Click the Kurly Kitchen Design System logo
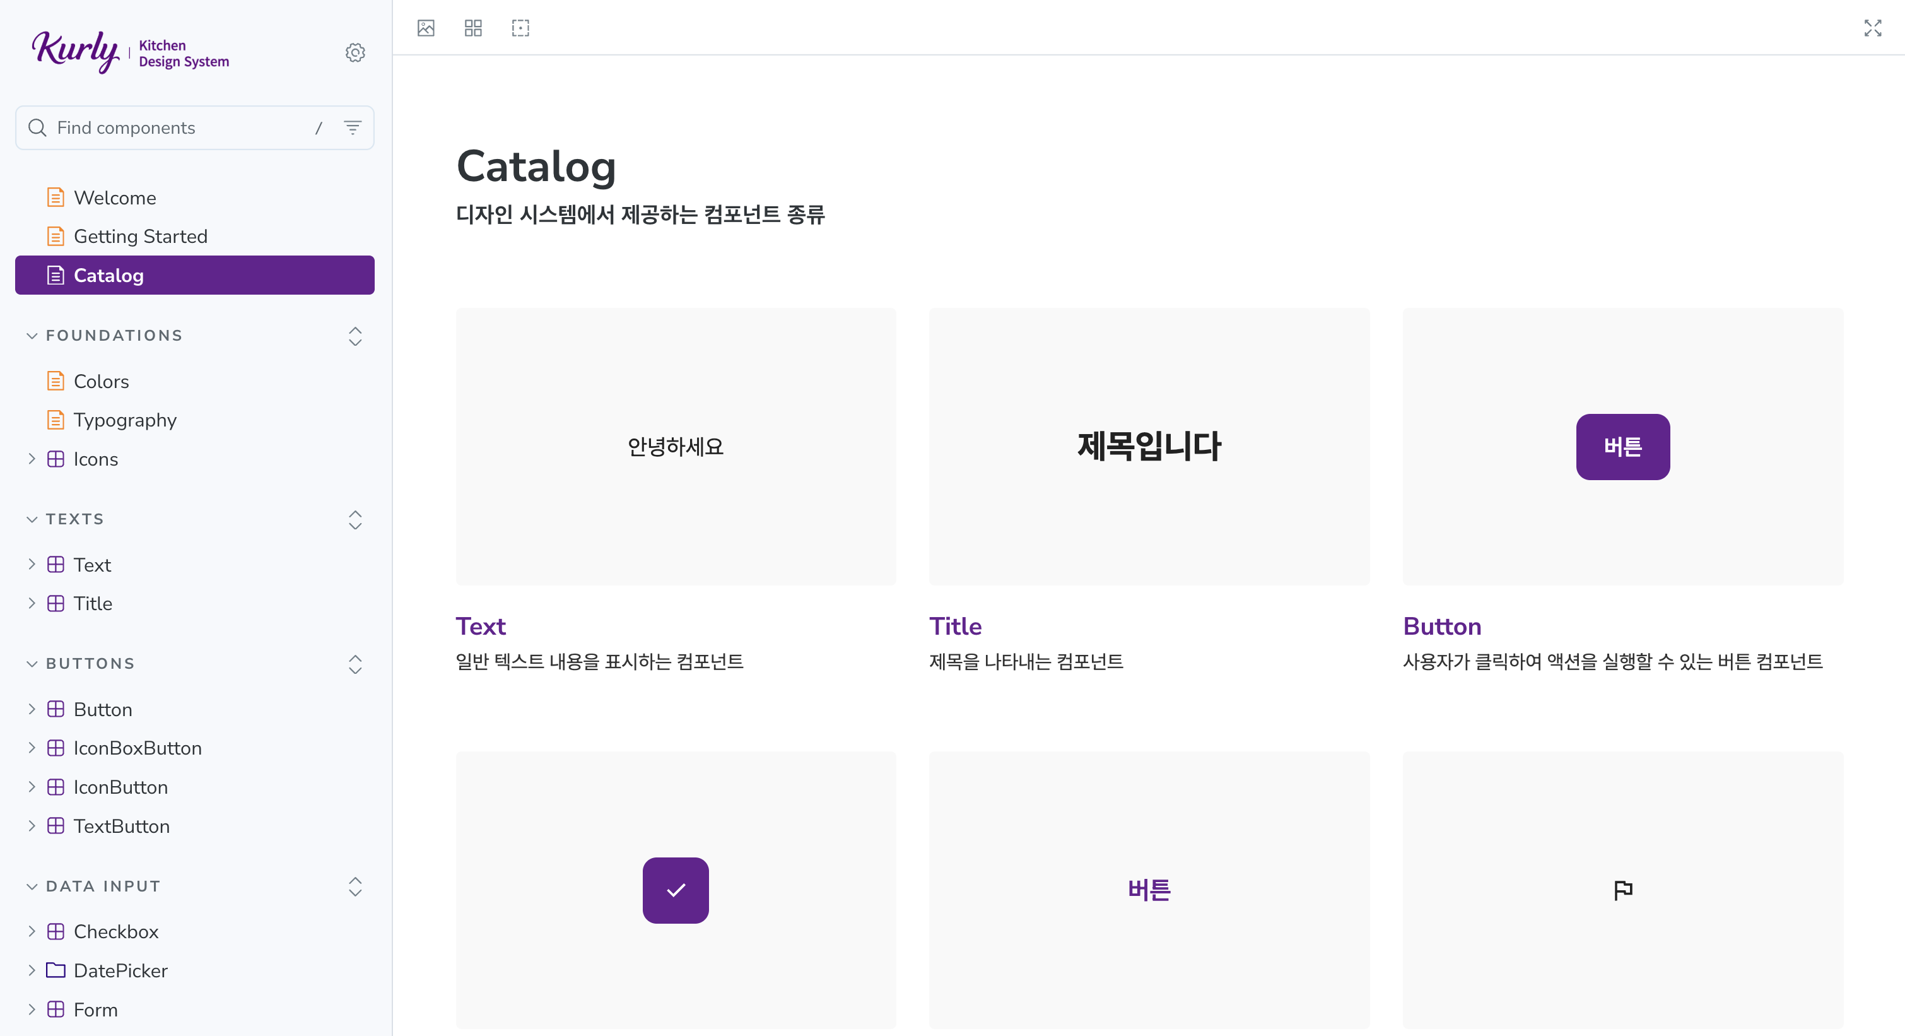The image size is (1905, 1036). click(130, 52)
